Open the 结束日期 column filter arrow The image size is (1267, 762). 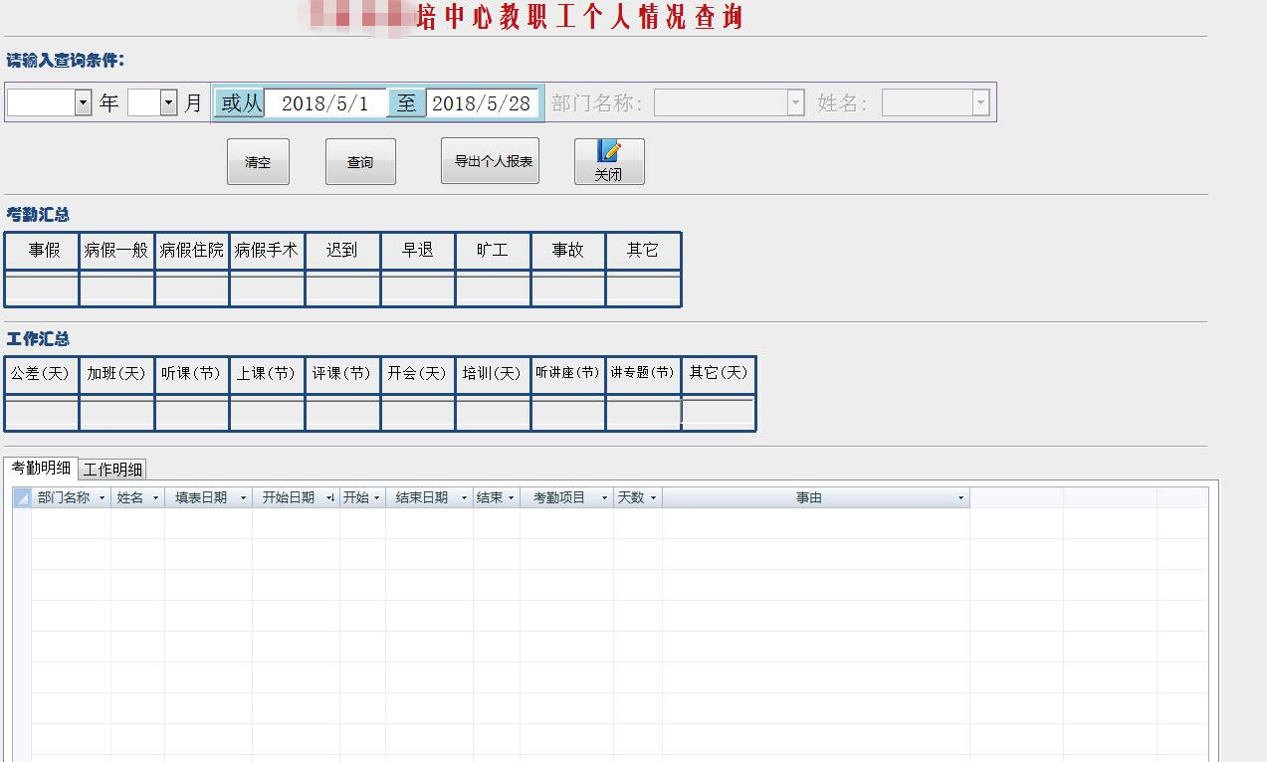[464, 498]
